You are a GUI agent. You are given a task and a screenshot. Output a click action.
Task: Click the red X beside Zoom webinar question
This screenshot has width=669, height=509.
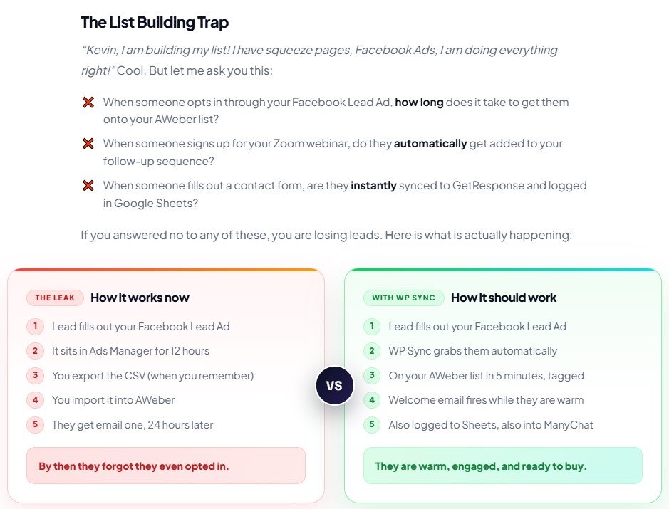pos(88,144)
